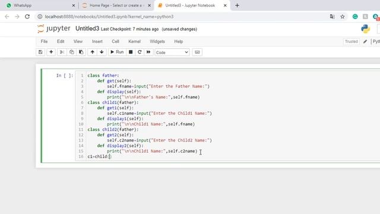This screenshot has height=214, width=380.
Task: Open the cell type Code dropdown
Action: pyautogui.click(x=172, y=52)
